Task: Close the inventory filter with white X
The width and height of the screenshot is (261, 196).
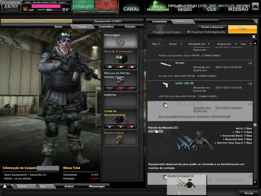Action: click(254, 37)
